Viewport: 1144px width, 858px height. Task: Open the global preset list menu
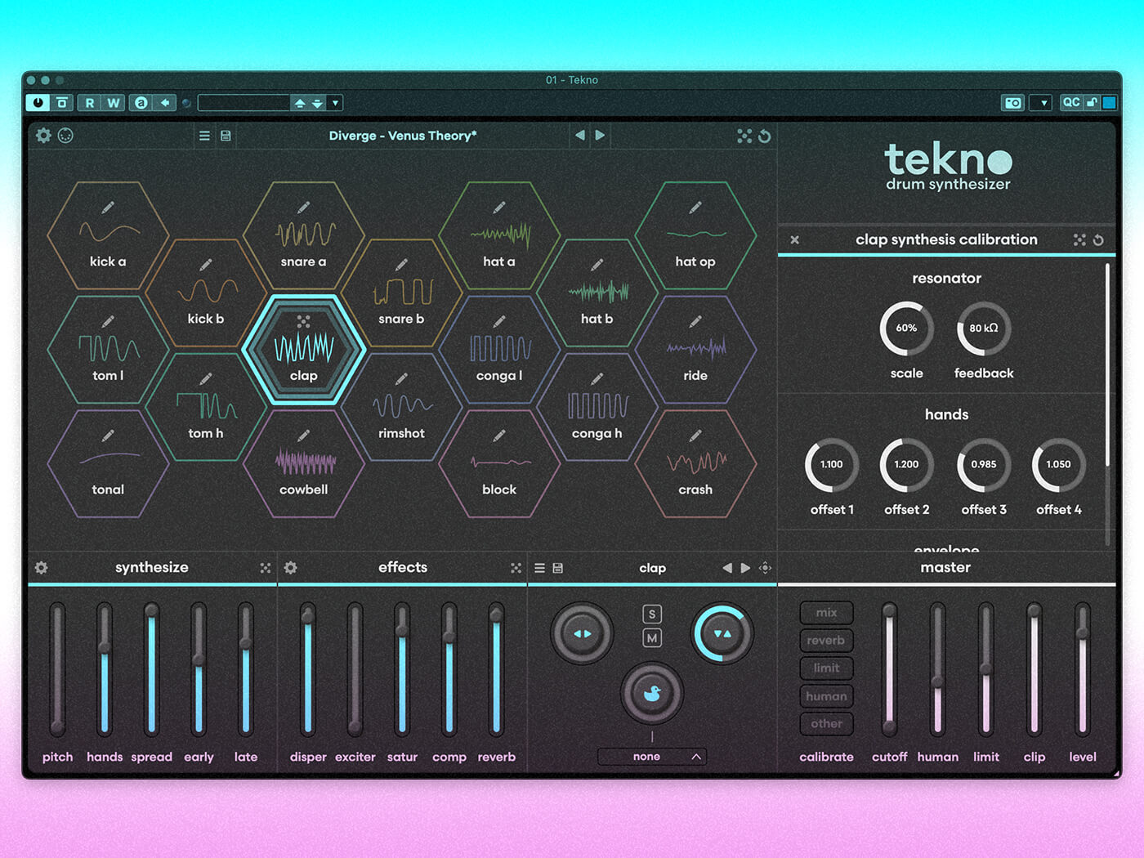204,136
